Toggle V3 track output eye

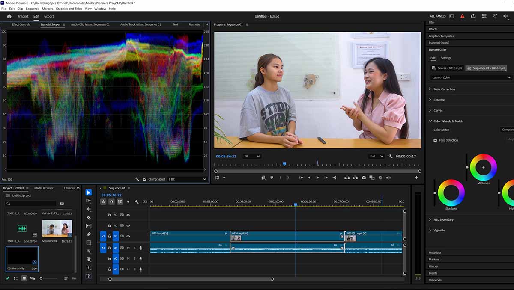[128, 215]
